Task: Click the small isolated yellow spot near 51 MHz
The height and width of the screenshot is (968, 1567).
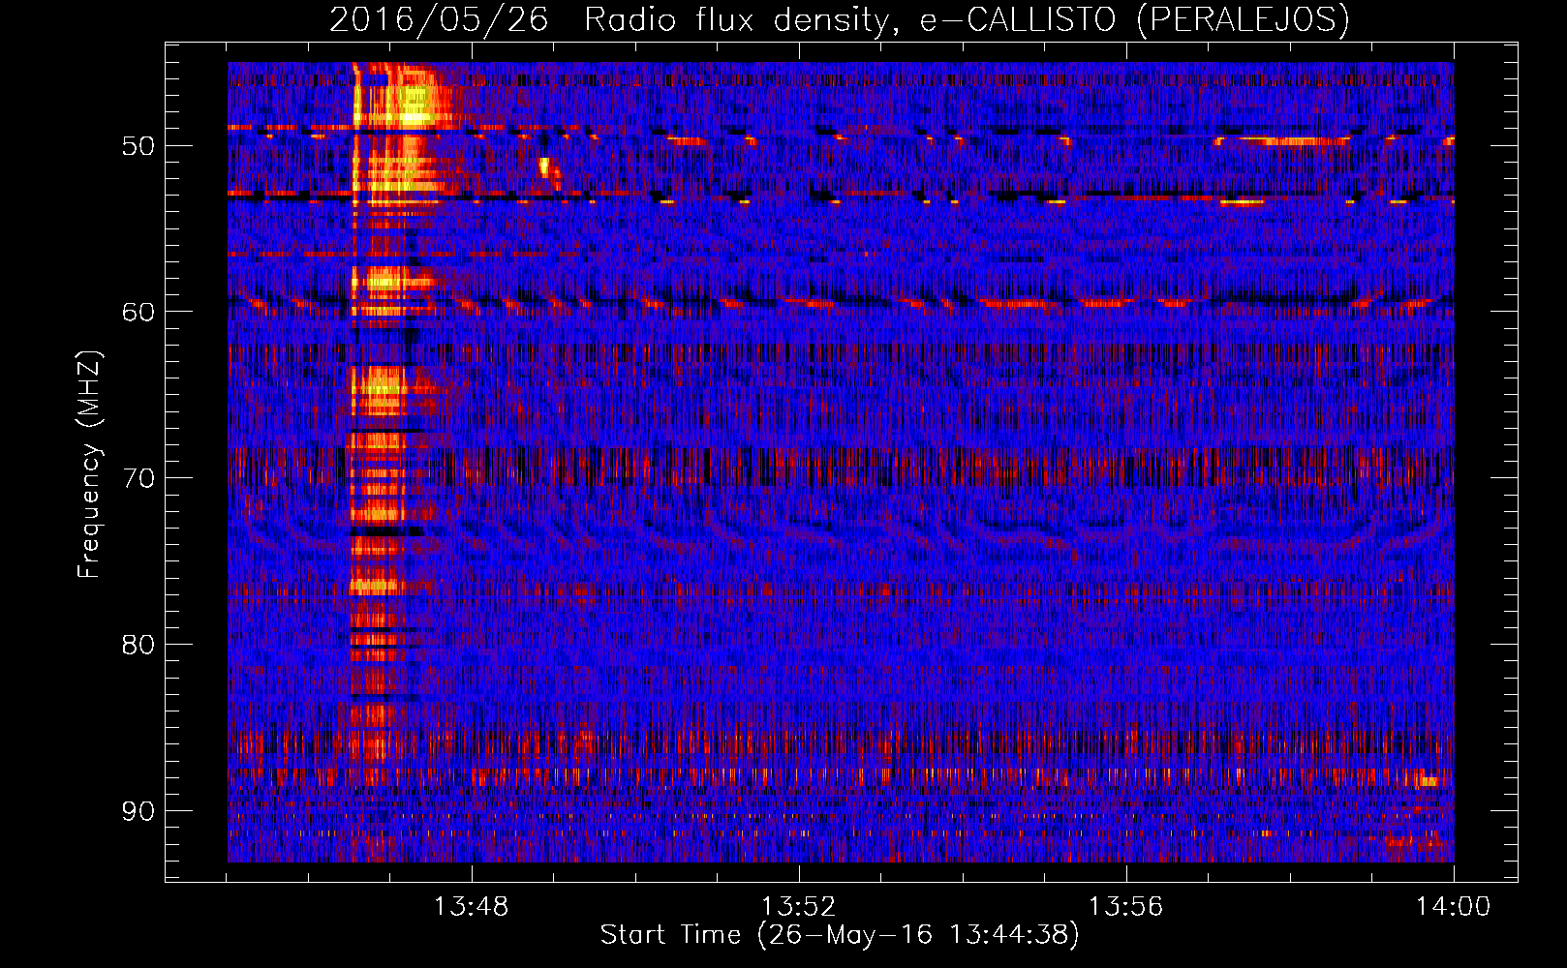Action: pos(544,166)
